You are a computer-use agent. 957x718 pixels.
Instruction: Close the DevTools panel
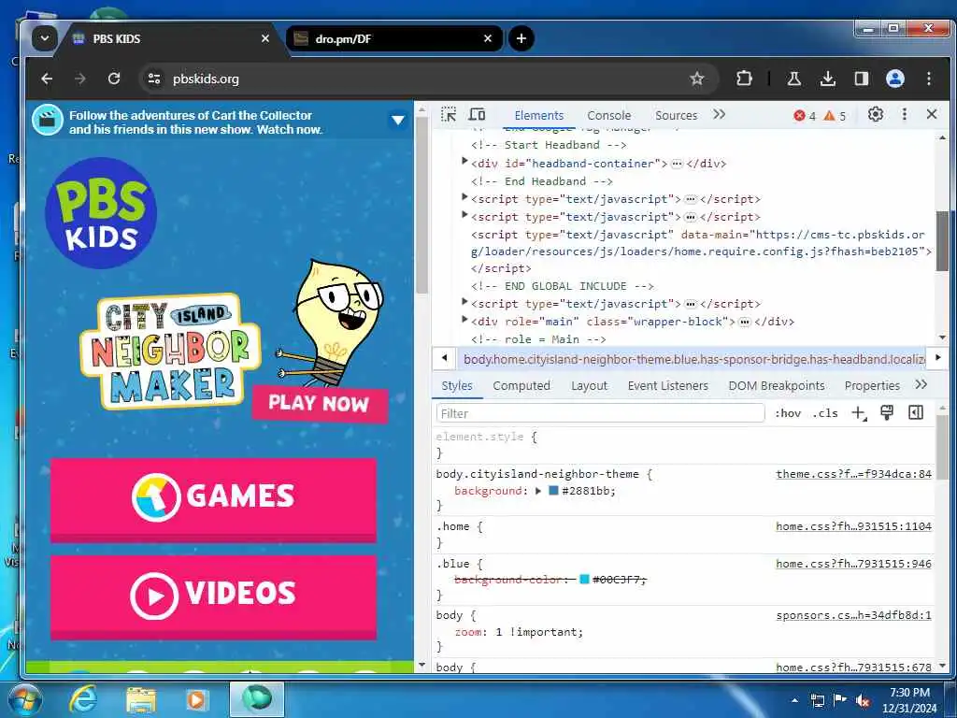932,115
